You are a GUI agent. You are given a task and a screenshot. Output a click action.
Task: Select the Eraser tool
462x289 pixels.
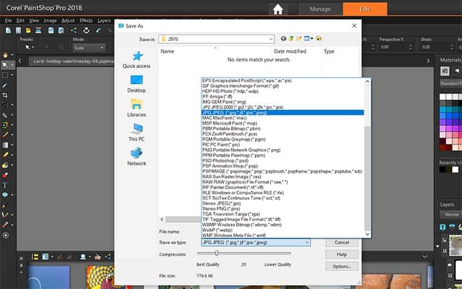point(5,155)
